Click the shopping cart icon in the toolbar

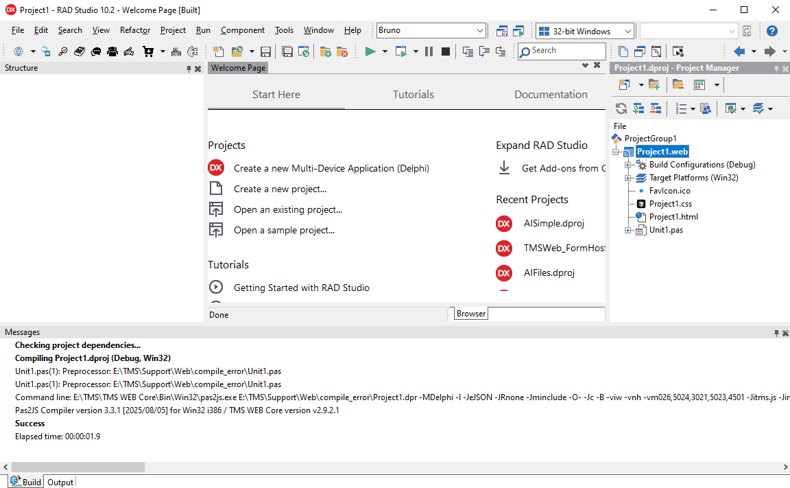point(148,51)
